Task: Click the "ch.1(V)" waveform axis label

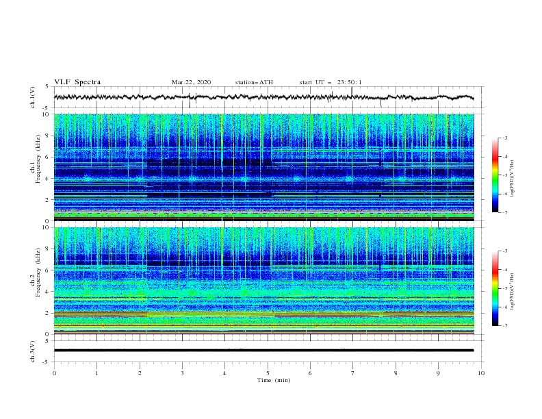Action: click(33, 97)
